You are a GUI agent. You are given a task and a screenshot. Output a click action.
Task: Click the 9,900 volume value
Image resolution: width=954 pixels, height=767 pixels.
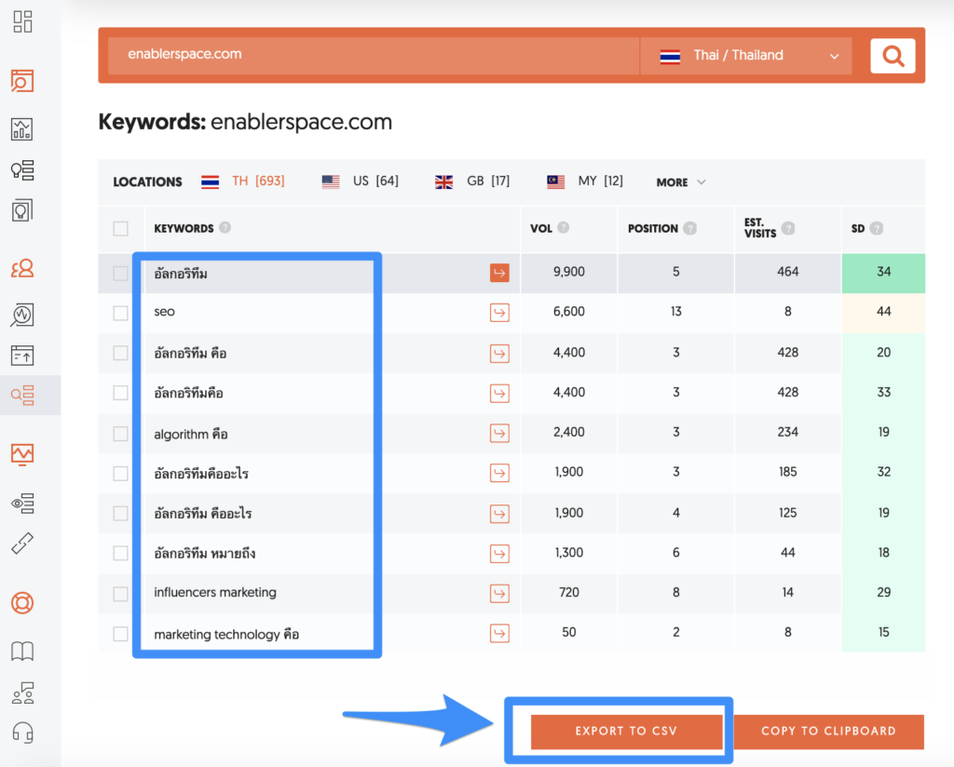(x=569, y=272)
